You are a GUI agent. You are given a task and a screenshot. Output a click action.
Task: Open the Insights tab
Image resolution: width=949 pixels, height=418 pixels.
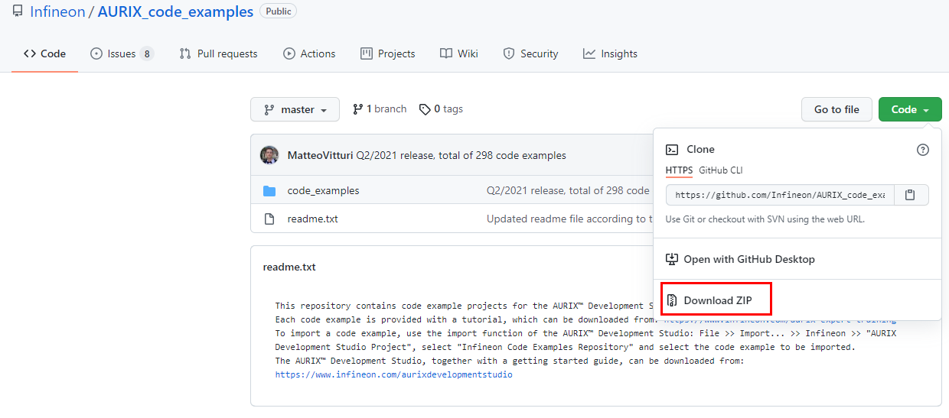click(x=610, y=53)
